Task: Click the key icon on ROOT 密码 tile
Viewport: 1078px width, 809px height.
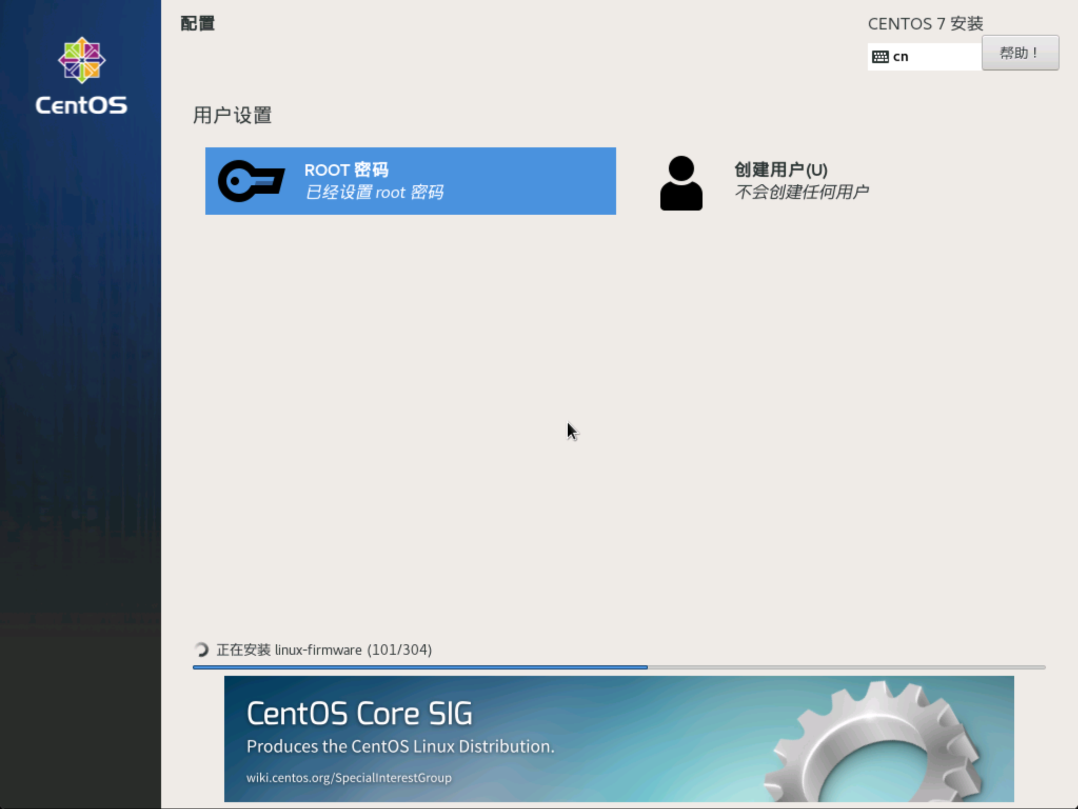Action: coord(252,181)
